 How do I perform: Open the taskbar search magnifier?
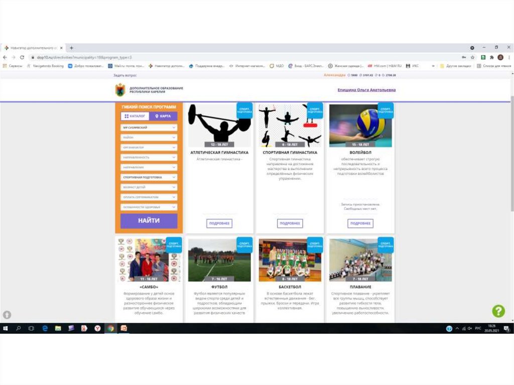(19, 328)
